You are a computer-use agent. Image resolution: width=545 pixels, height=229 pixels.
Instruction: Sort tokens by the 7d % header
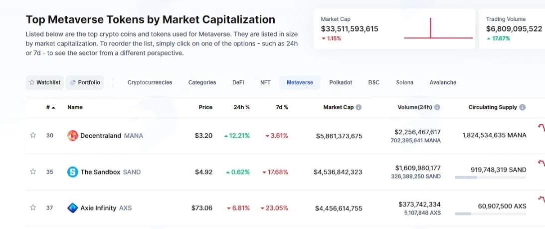pos(282,107)
